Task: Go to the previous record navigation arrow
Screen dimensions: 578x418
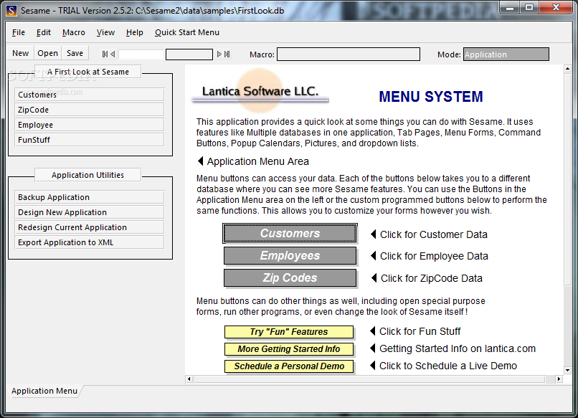Action: tap(113, 54)
